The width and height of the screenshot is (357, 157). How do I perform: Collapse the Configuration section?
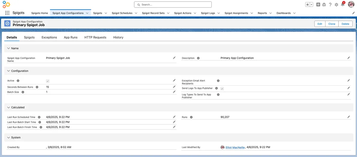coord(8,71)
